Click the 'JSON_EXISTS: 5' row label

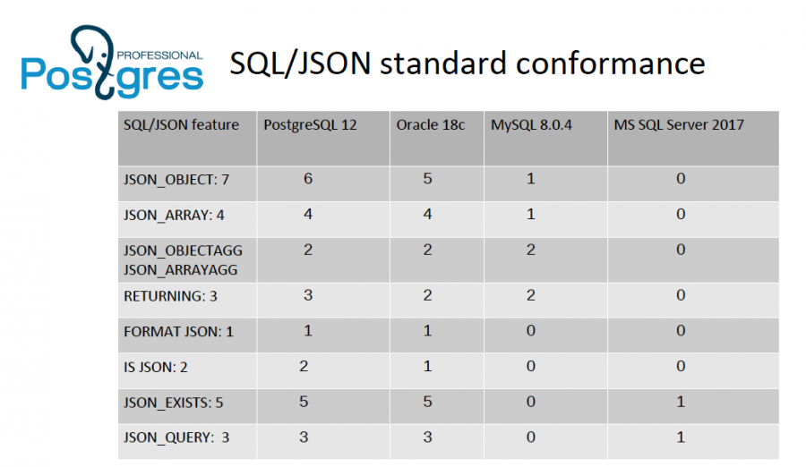pyautogui.click(x=173, y=403)
